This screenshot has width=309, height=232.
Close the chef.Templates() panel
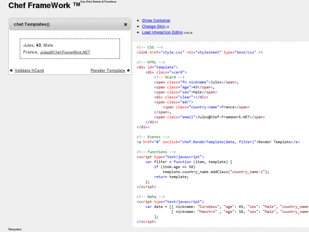click(125, 25)
